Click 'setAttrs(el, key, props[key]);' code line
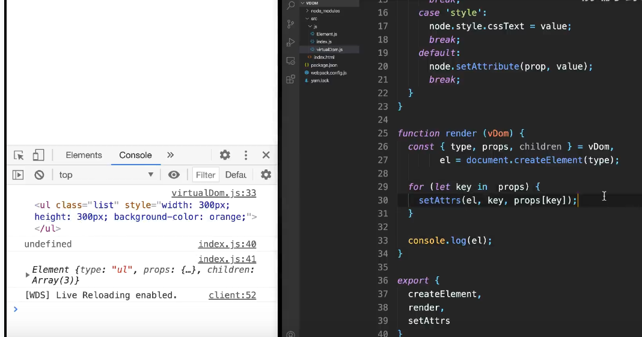Viewport: 642px width, 337px height. 498,201
